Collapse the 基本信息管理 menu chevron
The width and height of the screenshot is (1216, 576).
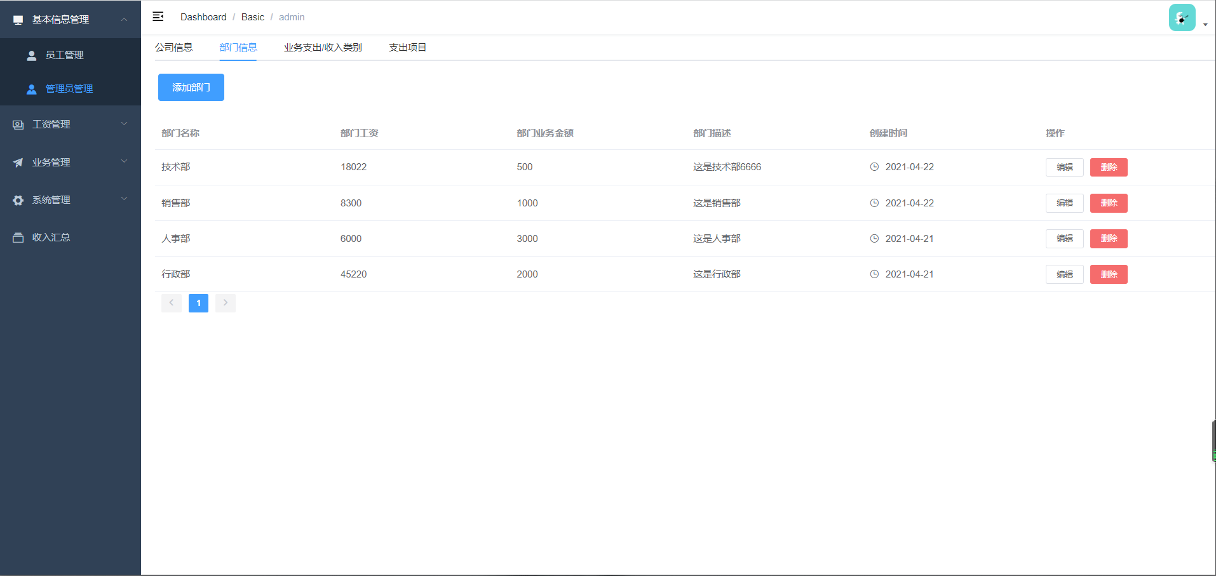(x=124, y=20)
